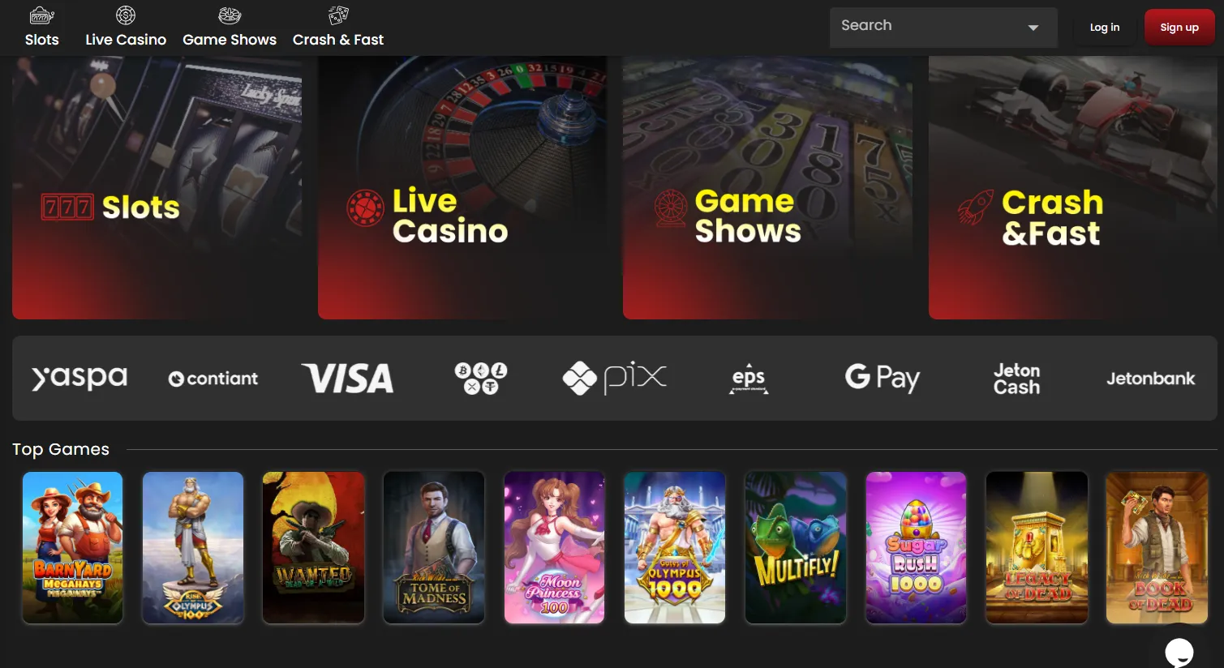Choose the Pix payment logo

click(614, 378)
